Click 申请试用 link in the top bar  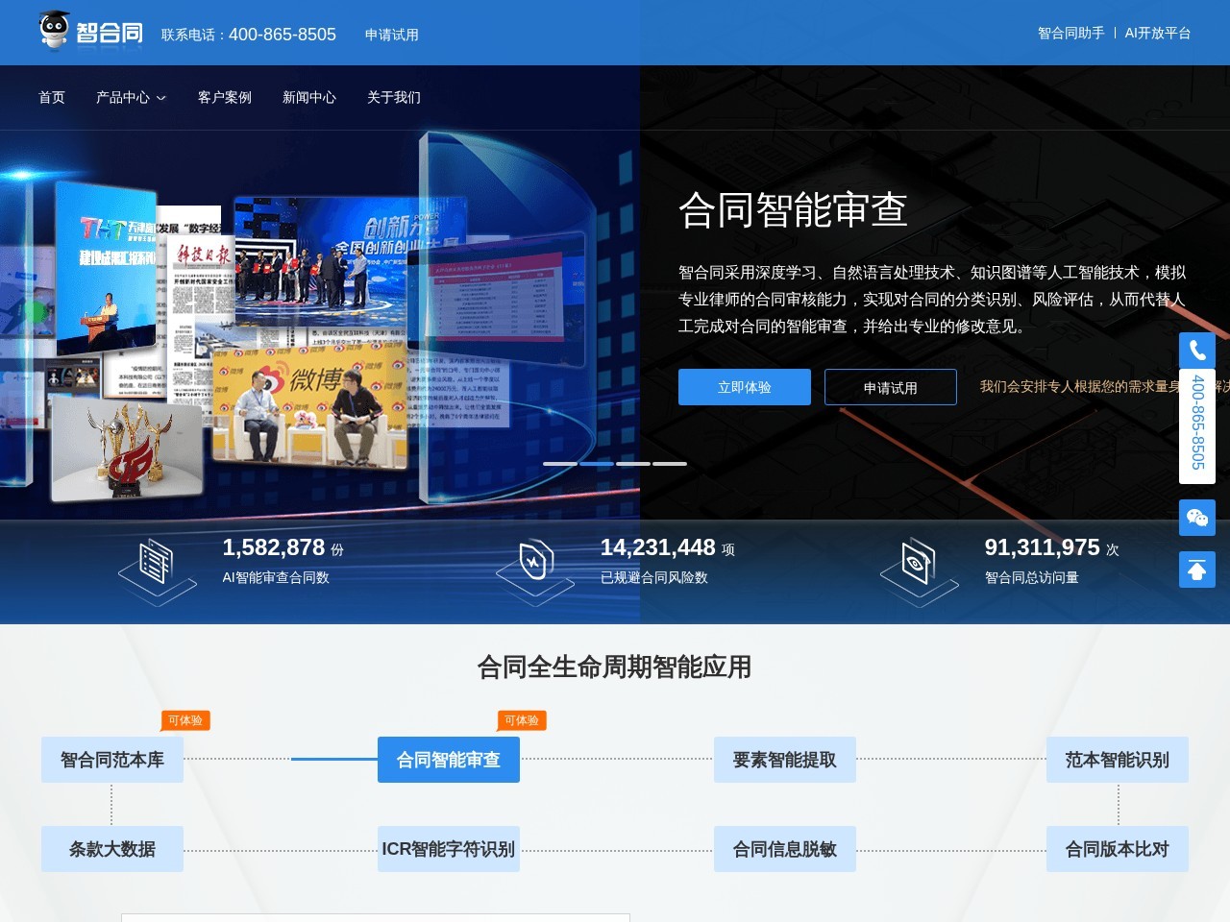(x=392, y=35)
